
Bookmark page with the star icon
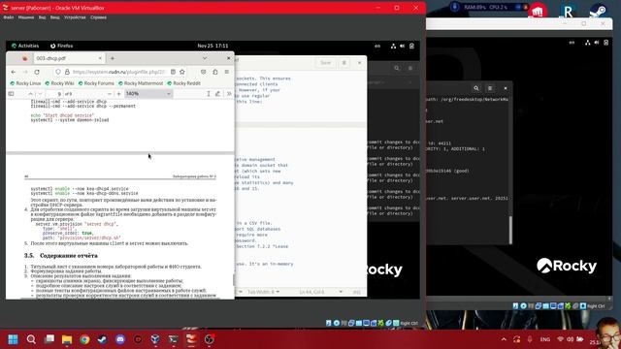pos(182,72)
